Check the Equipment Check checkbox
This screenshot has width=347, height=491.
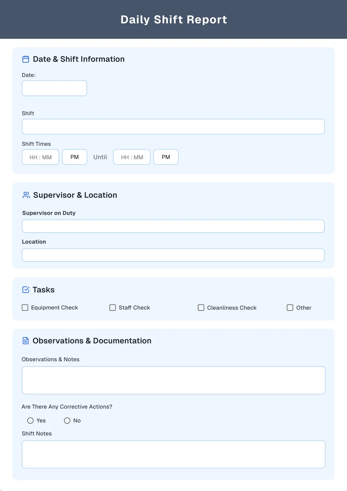point(25,307)
